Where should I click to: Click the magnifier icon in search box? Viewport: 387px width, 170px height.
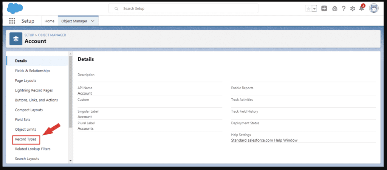coord(116,9)
